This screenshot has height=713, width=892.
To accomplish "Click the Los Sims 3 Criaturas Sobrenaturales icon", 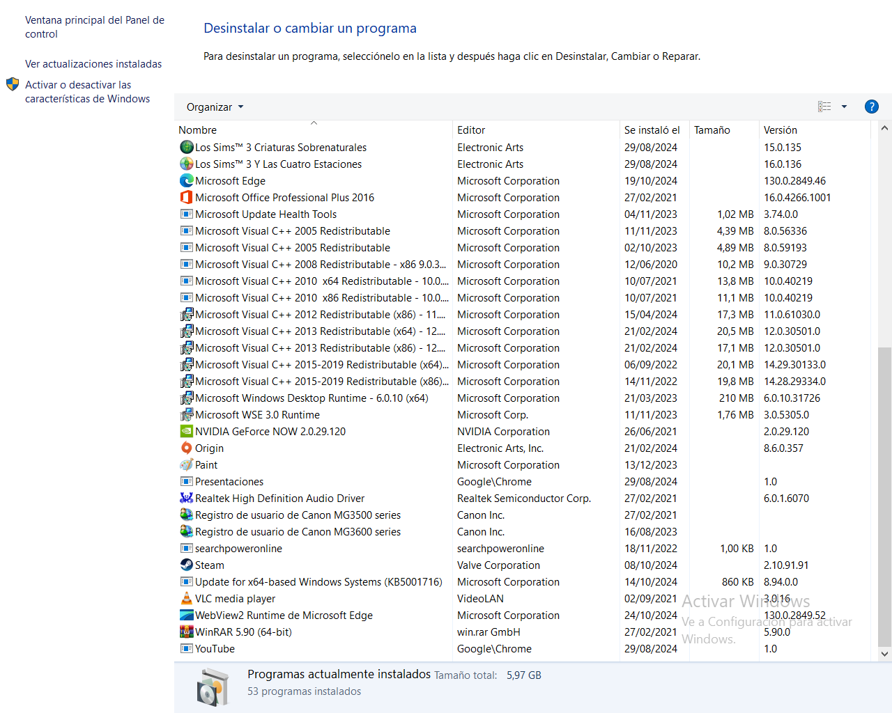I will [x=187, y=147].
